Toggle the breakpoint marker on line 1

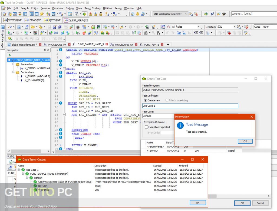click(x=61, y=50)
